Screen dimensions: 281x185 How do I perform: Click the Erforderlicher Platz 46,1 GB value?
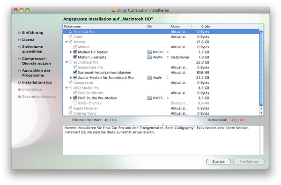[x=110, y=120]
